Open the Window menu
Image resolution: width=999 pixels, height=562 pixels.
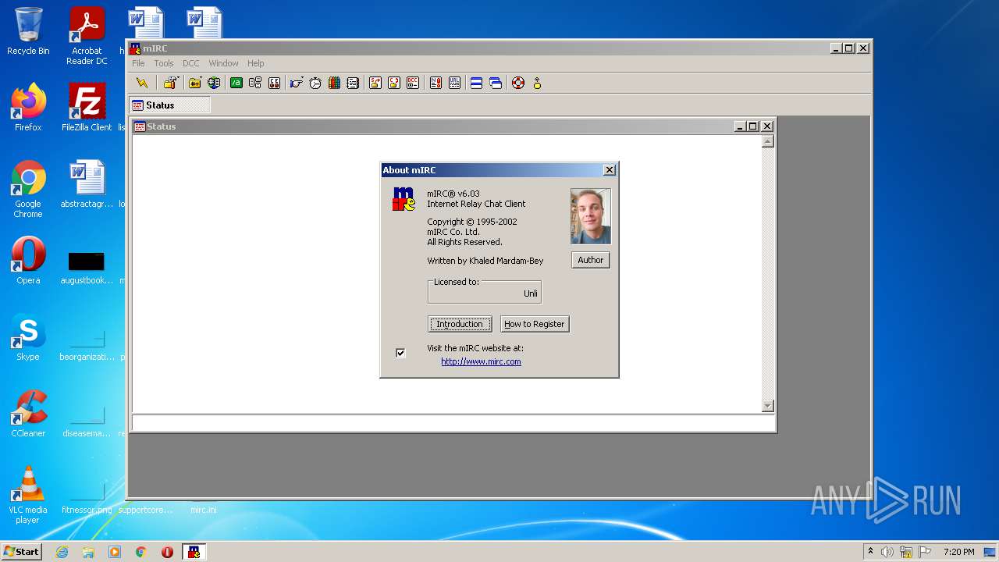[x=223, y=63]
